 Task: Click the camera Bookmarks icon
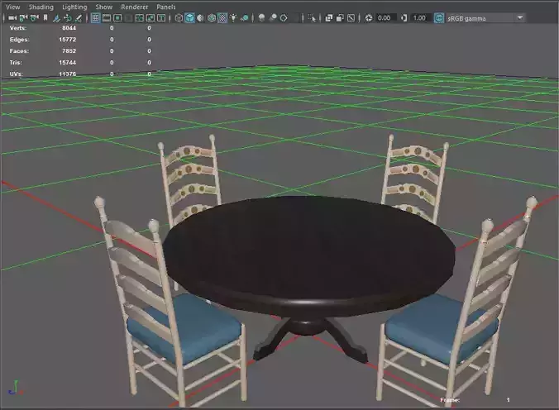pyautogui.click(x=45, y=18)
